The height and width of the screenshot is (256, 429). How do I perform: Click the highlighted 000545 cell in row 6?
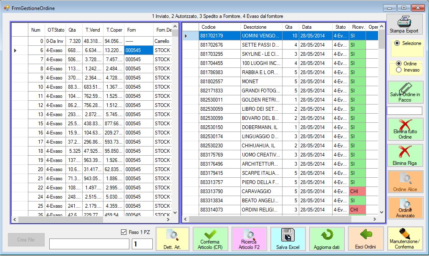[x=139, y=50]
